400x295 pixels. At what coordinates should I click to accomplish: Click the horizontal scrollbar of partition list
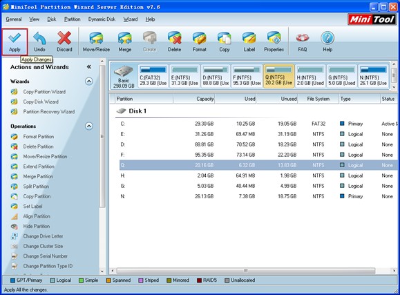(x=246, y=271)
